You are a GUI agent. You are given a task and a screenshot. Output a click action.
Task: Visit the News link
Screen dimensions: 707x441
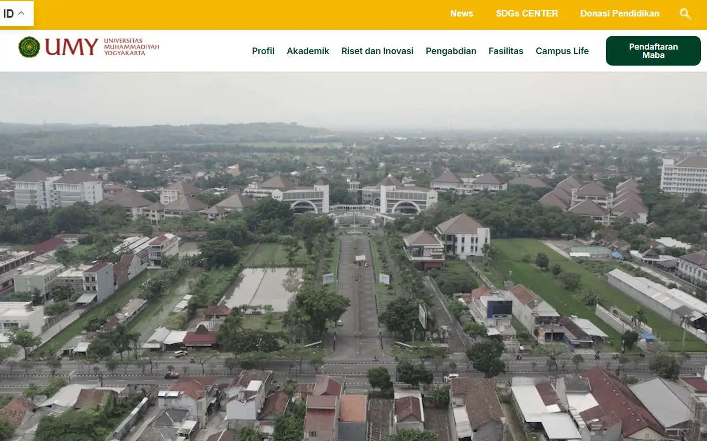[x=461, y=14]
